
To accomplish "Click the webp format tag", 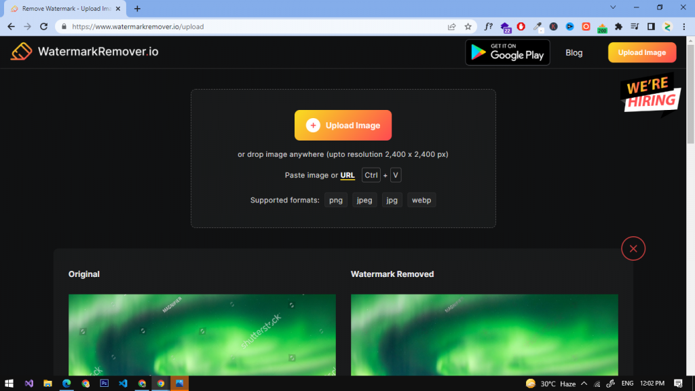I will tap(421, 200).
